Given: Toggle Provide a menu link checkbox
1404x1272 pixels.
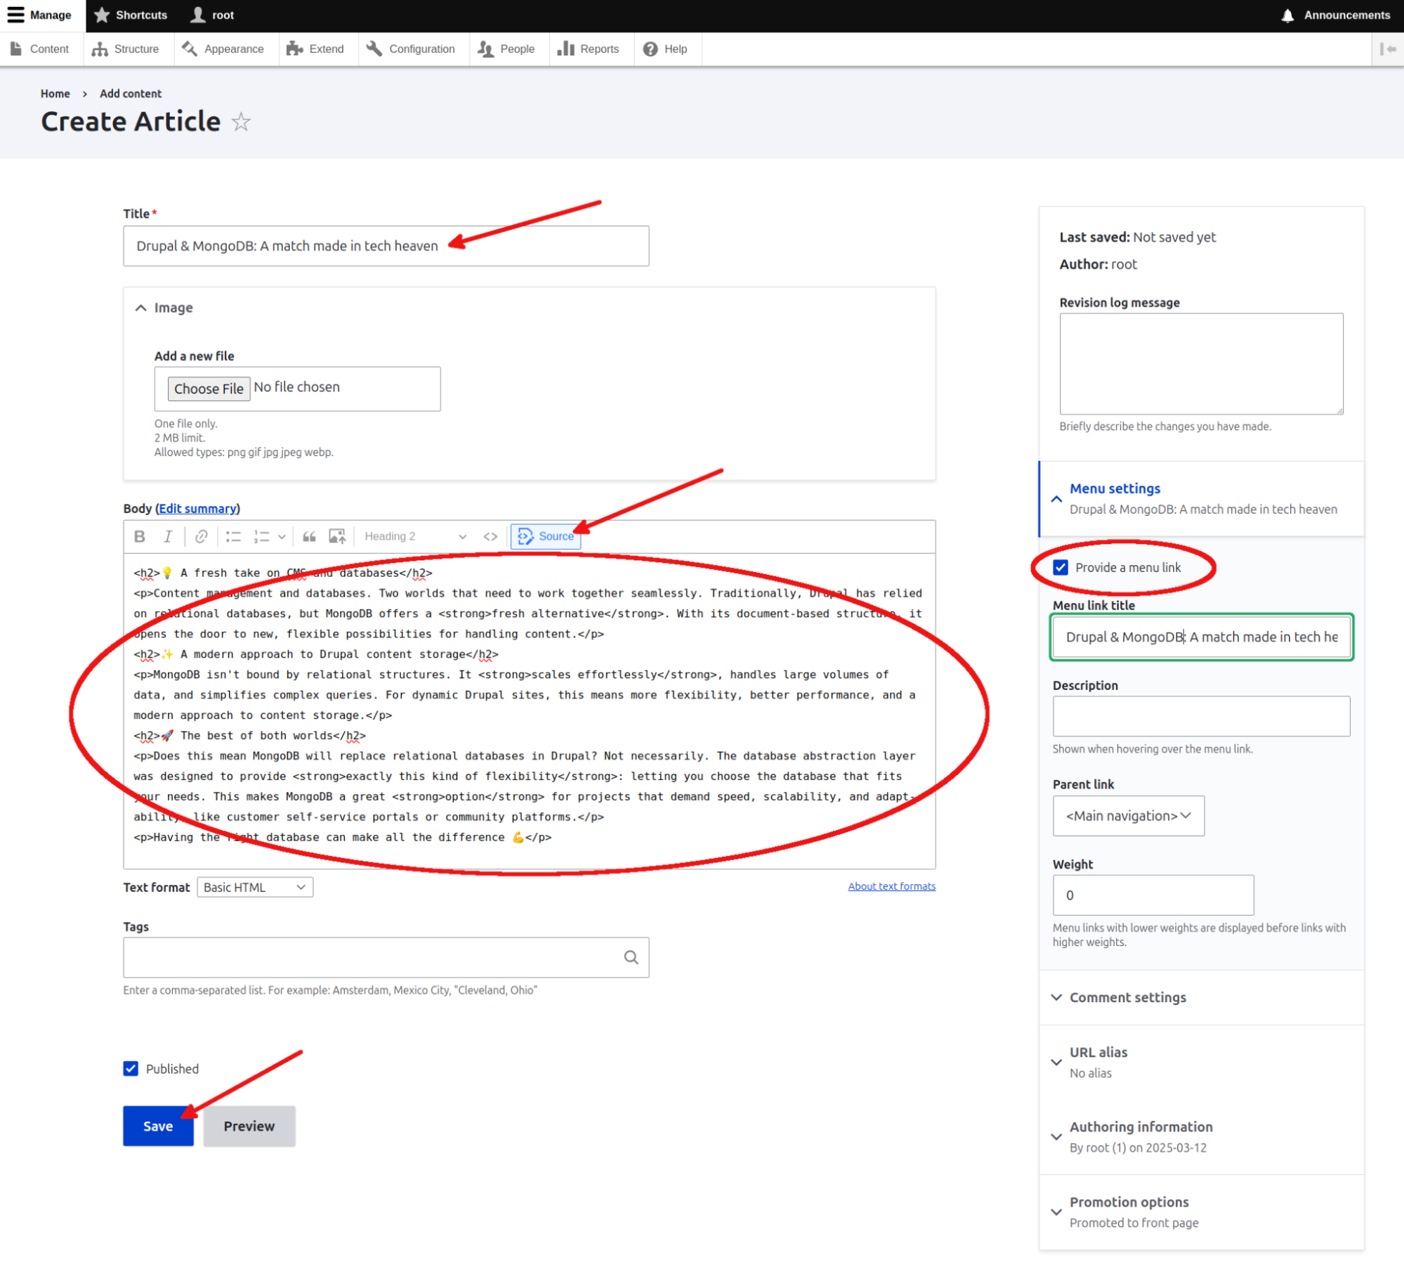Looking at the screenshot, I should coord(1061,568).
